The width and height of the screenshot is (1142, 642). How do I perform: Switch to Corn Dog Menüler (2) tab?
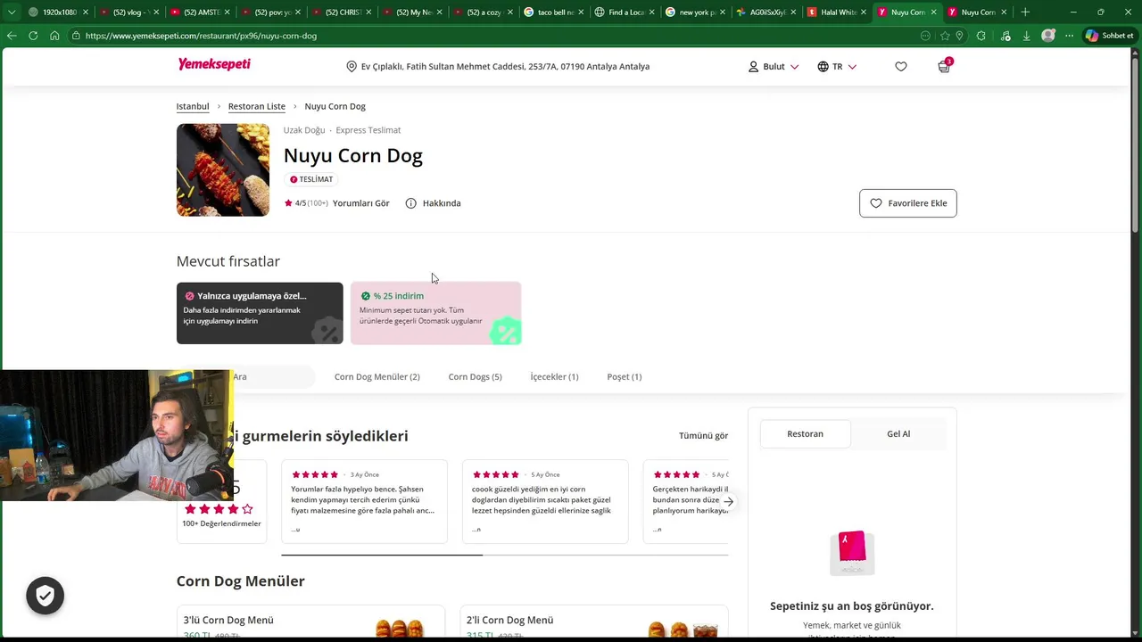click(377, 377)
